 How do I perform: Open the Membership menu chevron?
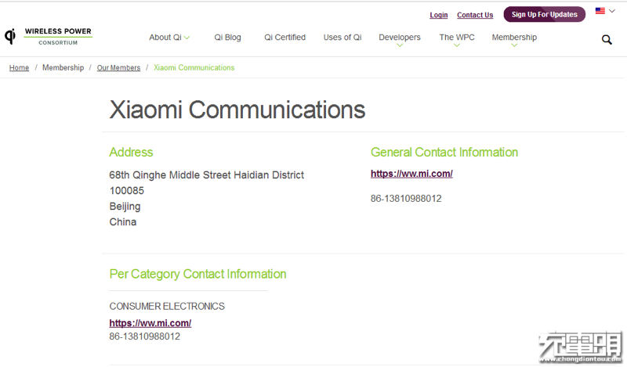514,45
